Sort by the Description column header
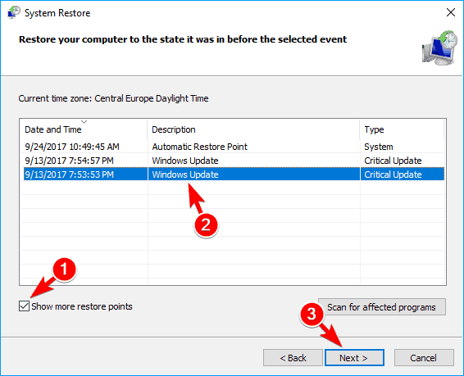The image size is (464, 376). pyautogui.click(x=253, y=129)
